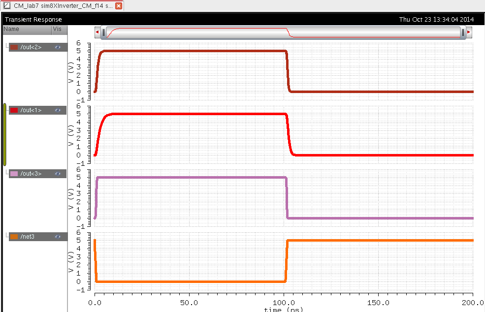
Task: Select the /out<2> trace name
Action: [31, 47]
